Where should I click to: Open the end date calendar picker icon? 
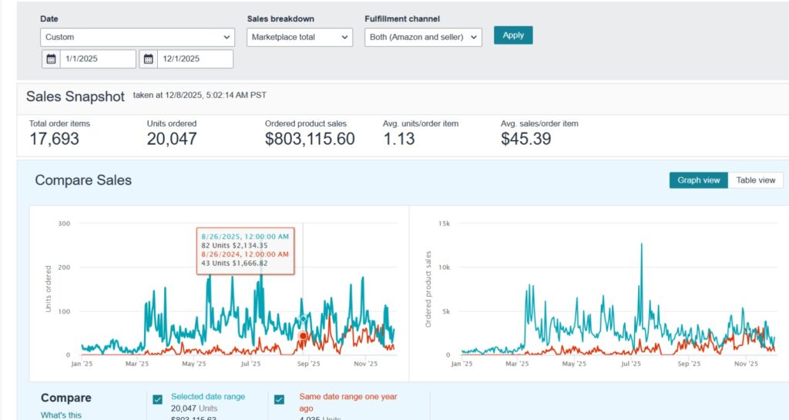point(149,59)
